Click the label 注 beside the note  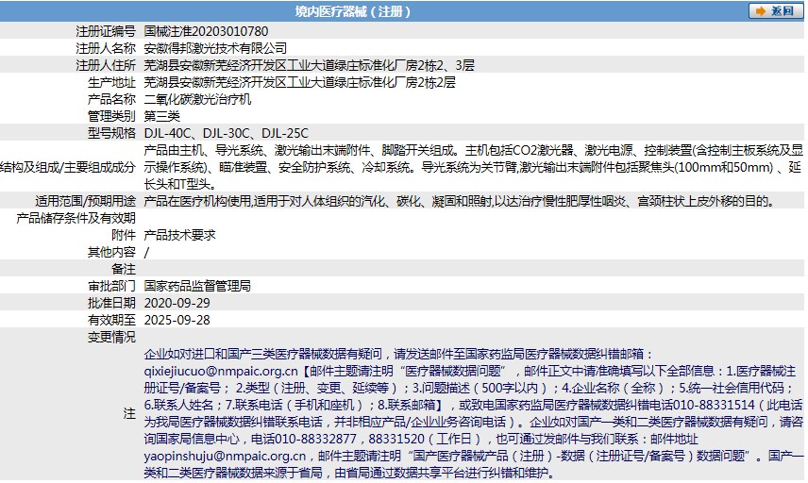pos(129,414)
